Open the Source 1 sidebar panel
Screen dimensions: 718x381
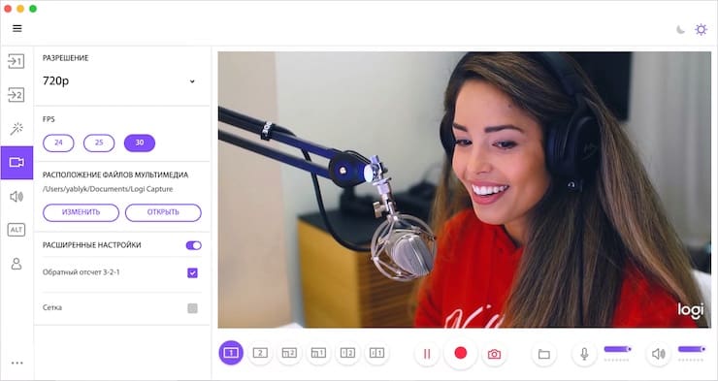pos(16,61)
